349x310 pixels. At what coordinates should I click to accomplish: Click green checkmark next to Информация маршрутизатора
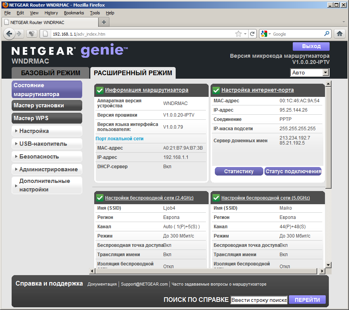click(100, 90)
